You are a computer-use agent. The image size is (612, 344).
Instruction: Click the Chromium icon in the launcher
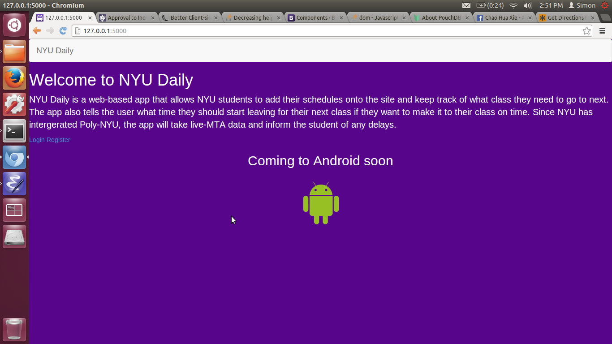14,158
